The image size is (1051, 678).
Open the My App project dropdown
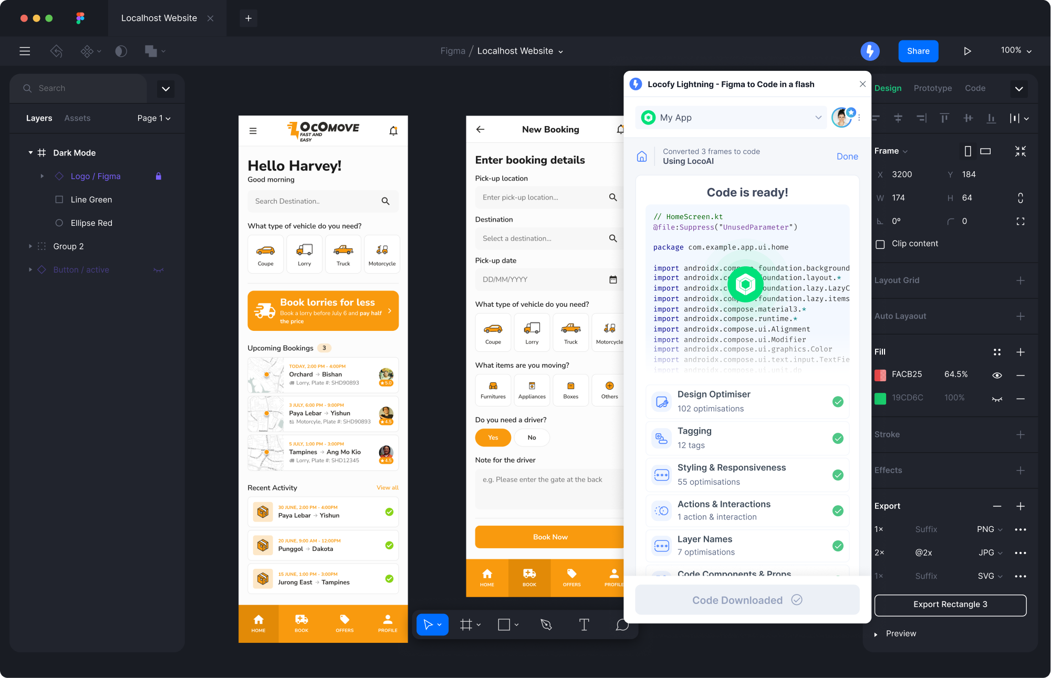coord(731,118)
